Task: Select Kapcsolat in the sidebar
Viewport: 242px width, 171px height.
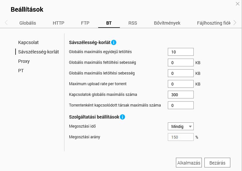Action: point(28,42)
